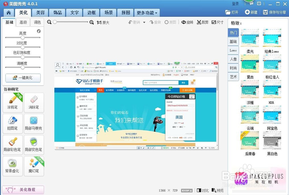This screenshot has height=195, width=289.
Task: Expand the EXIF info panel
Action: 187,191
